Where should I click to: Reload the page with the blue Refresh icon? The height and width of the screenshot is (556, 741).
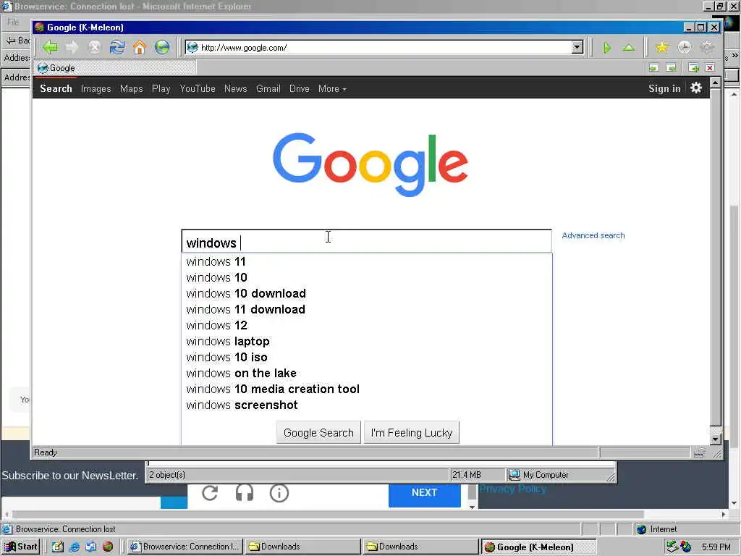pyautogui.click(x=117, y=47)
